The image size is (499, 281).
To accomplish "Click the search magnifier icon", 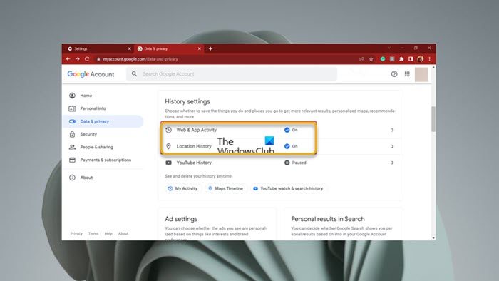I will tap(134, 74).
